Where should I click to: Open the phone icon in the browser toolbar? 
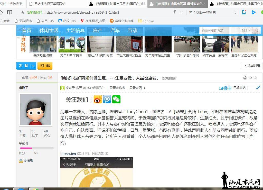(x=244, y=12)
